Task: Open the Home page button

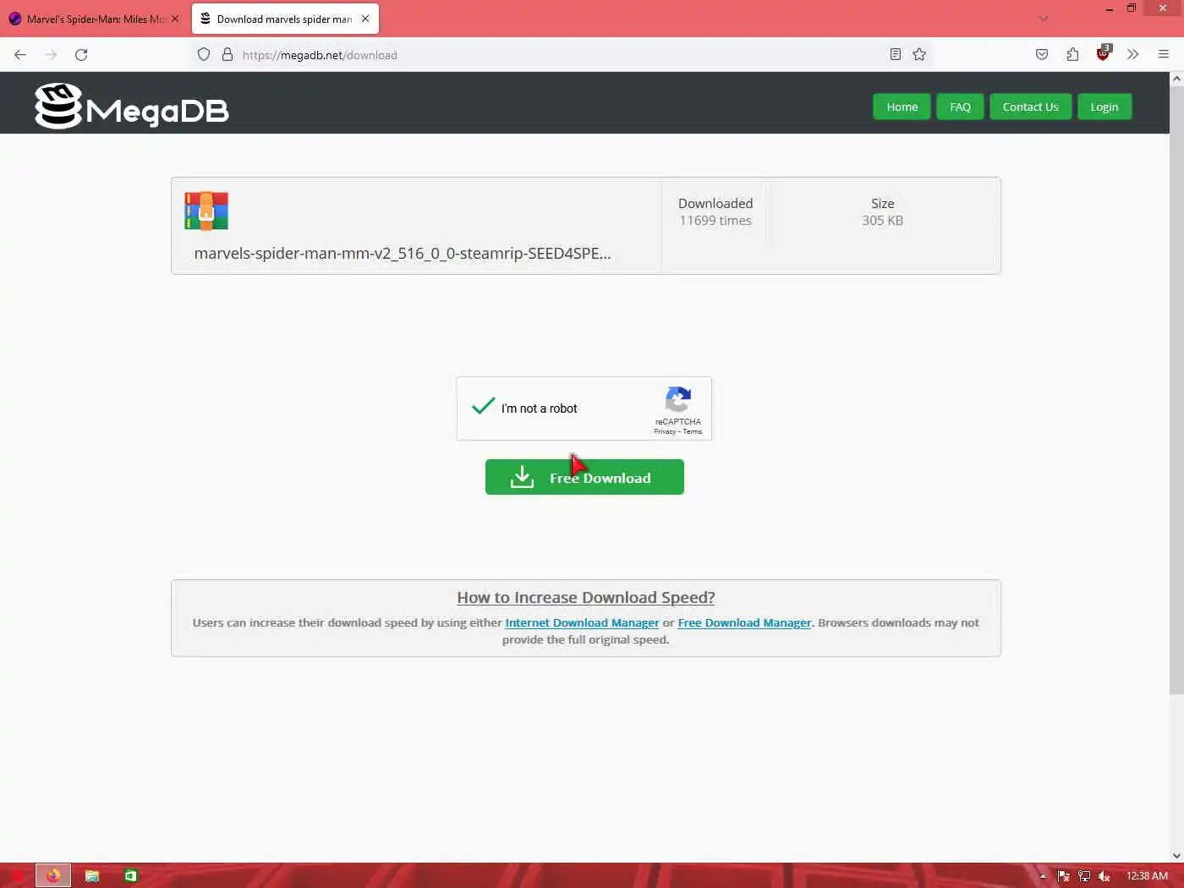Action: (902, 107)
